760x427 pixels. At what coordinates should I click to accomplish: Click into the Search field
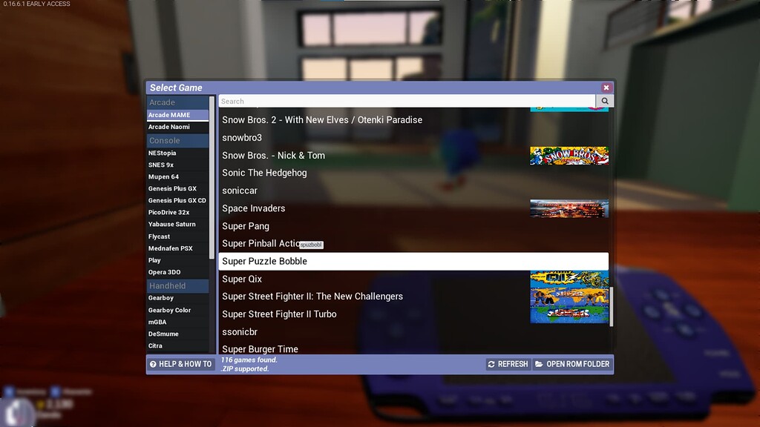point(407,102)
